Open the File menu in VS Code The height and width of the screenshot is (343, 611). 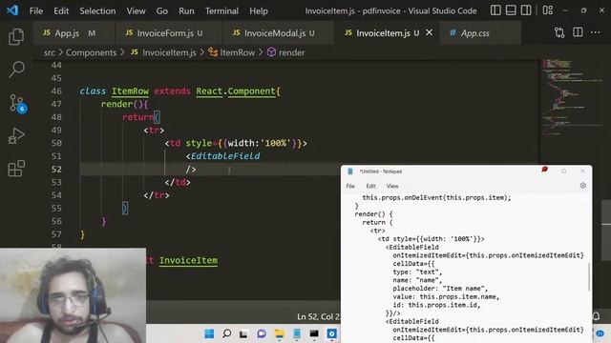[36, 10]
